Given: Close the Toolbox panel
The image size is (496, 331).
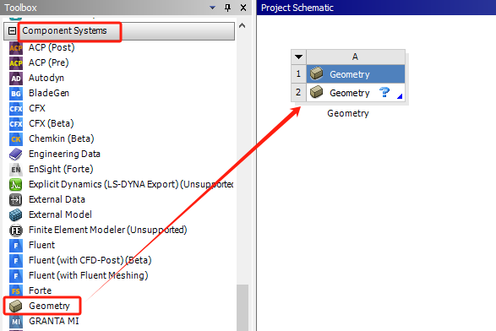Looking at the screenshot, I should (243, 8).
